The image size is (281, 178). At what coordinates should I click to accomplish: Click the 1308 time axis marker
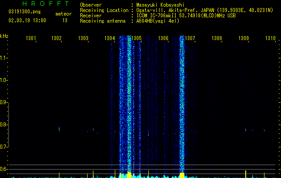(x=217, y=38)
